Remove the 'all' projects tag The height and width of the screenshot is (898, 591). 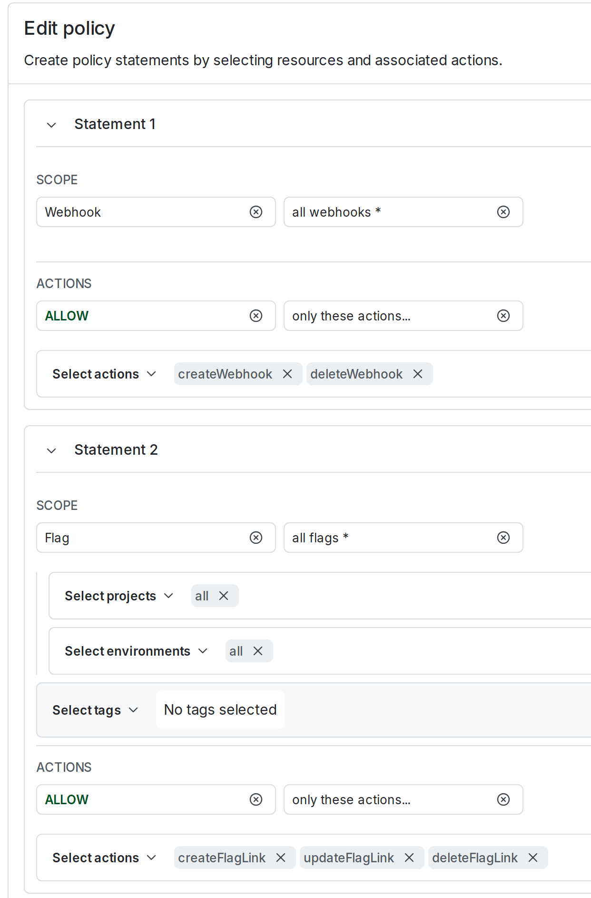pos(224,596)
